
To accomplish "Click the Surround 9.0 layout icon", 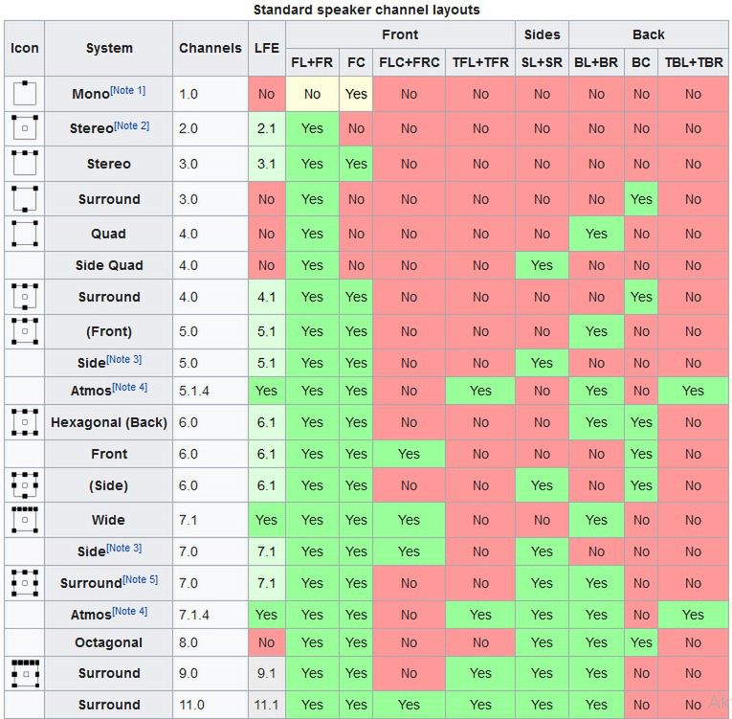I will click(x=25, y=673).
